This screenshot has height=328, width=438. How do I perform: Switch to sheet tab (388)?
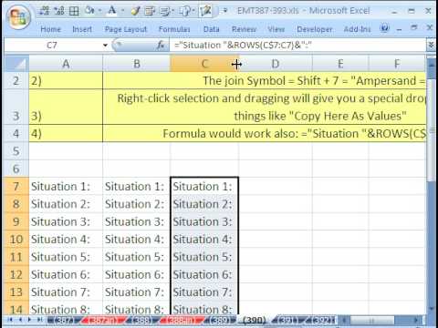click(141, 320)
